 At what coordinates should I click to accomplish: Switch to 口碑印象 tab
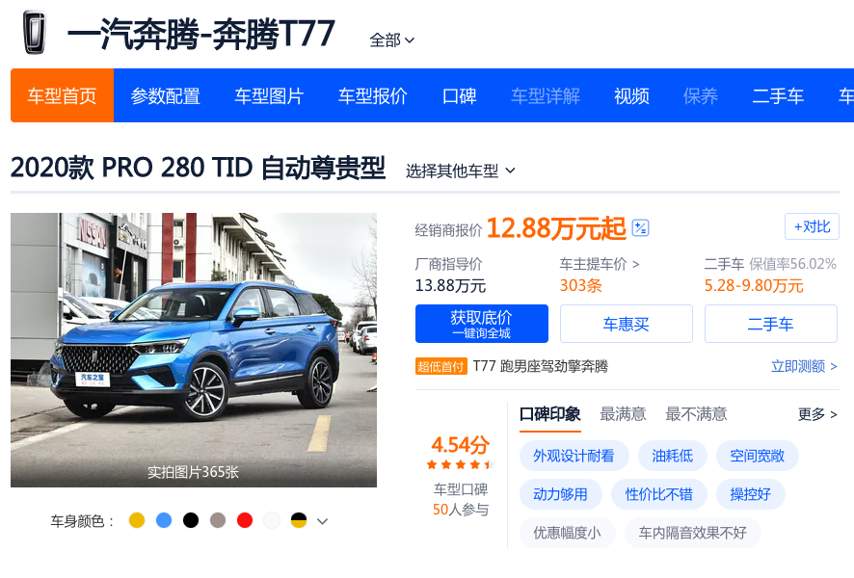(x=550, y=414)
